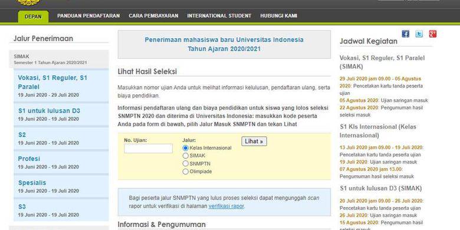The height and width of the screenshot is (230, 460).
Task: Click S1 untuk lulusan D3 (SIMAK) schedule heading
Action: (381, 188)
